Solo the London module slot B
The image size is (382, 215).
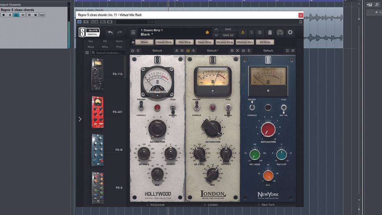coord(193,51)
